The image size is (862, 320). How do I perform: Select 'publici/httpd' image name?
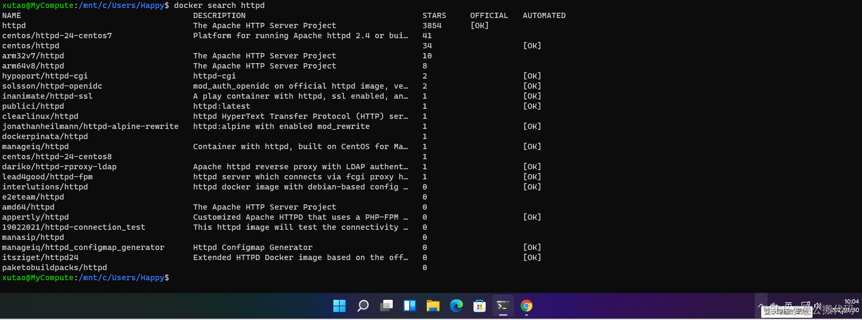click(x=33, y=106)
